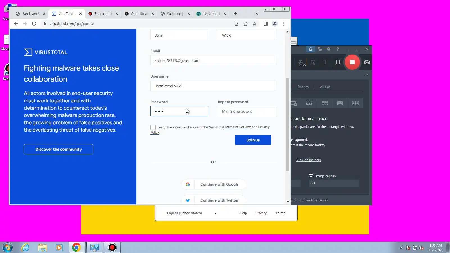Click the VirusTotal logo
This screenshot has width=450, height=253.
pyautogui.click(x=46, y=52)
